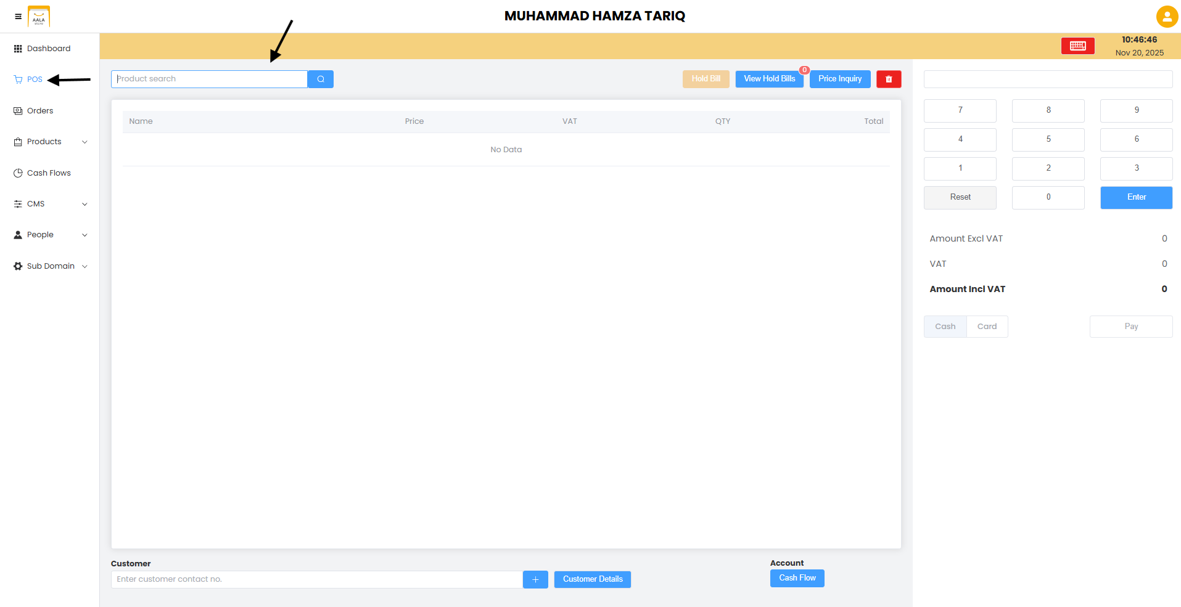
Task: Click the AALA store logo
Action: (x=38, y=17)
